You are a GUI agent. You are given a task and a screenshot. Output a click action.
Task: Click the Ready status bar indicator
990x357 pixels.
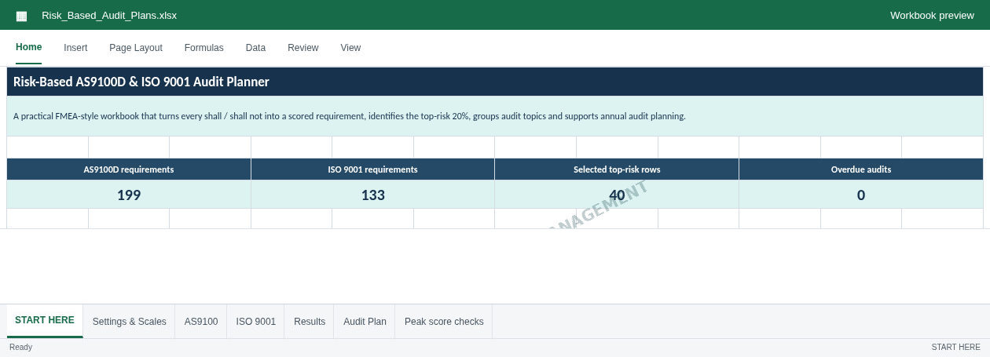[x=21, y=348]
